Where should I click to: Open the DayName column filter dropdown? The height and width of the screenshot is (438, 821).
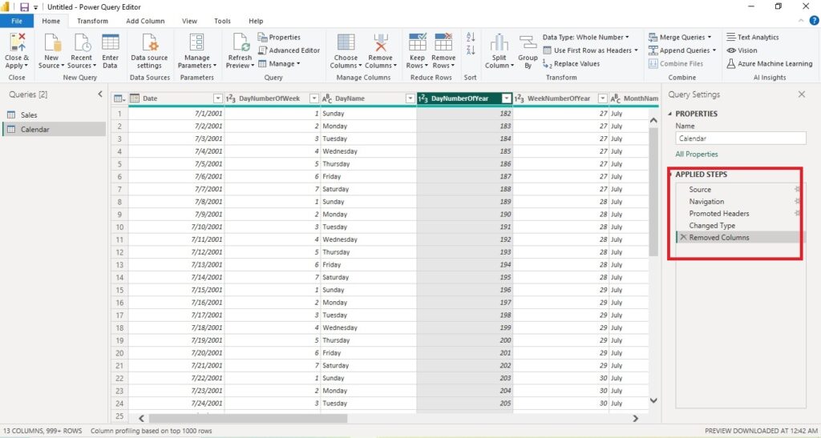tap(410, 98)
